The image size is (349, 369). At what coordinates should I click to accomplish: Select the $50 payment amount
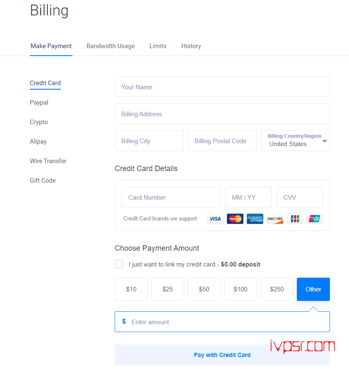pyautogui.click(x=204, y=289)
